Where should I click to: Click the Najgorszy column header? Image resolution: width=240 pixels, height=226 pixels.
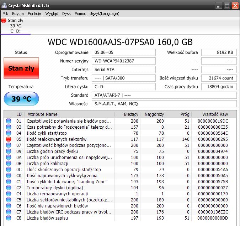click(153, 114)
